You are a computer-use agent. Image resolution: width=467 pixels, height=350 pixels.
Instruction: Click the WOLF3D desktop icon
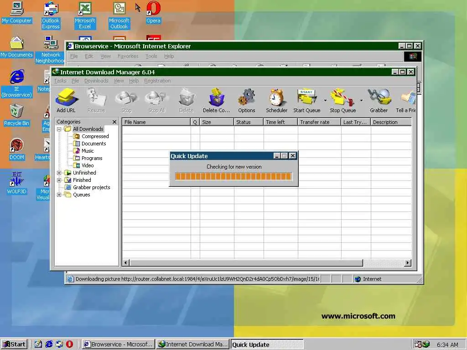point(16,183)
